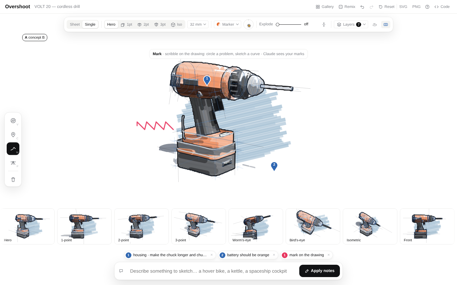
Task: Toggle the compare split-view icon
Action: [x=386, y=24]
